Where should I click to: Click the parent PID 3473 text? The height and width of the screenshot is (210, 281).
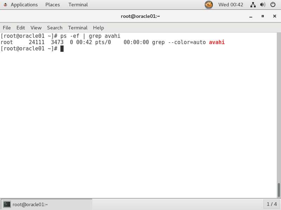click(x=57, y=42)
